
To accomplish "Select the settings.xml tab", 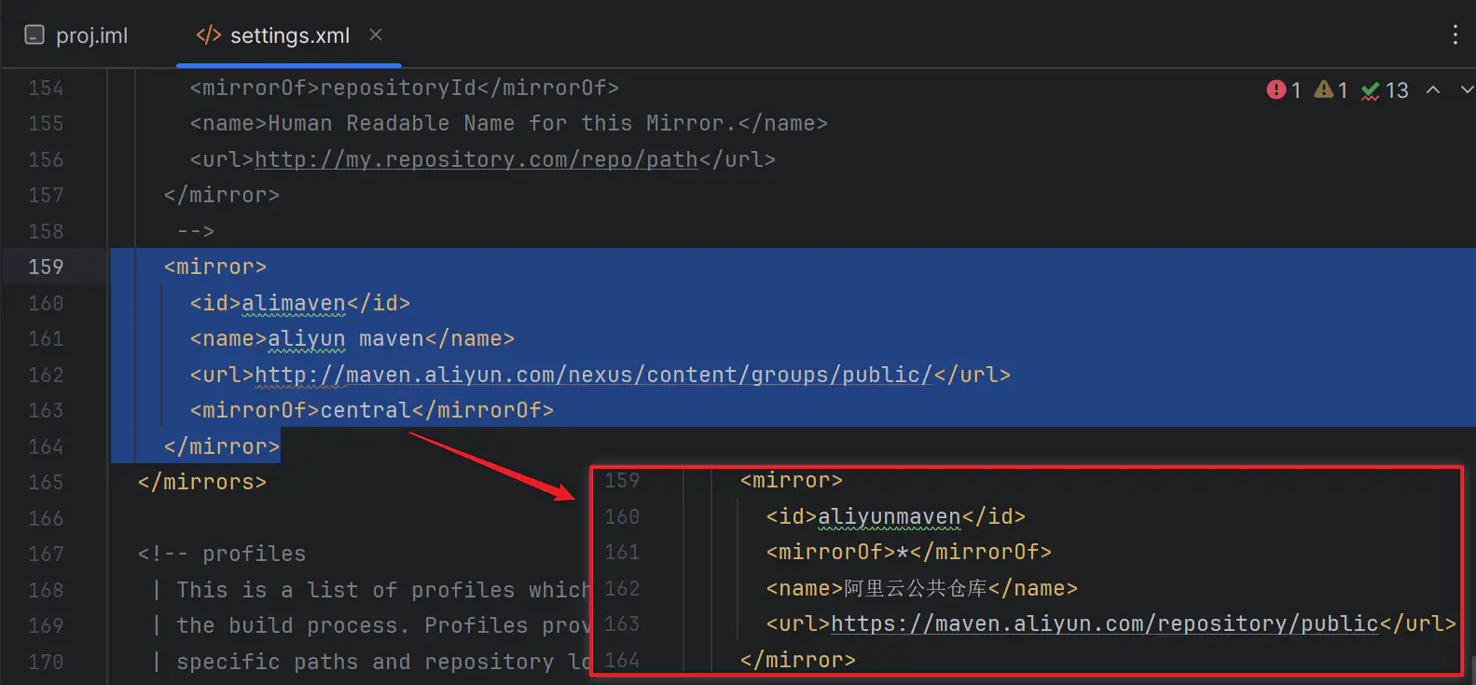I will (x=290, y=35).
